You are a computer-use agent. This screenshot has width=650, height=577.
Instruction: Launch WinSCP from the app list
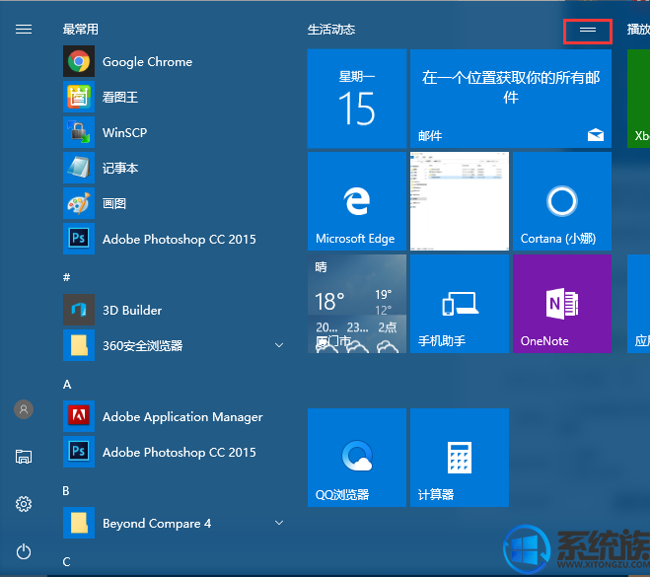175,132
